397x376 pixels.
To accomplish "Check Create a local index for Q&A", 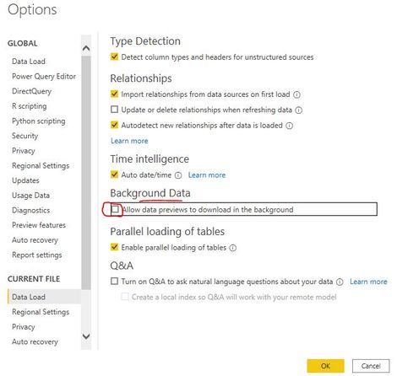I will (x=125, y=297).
